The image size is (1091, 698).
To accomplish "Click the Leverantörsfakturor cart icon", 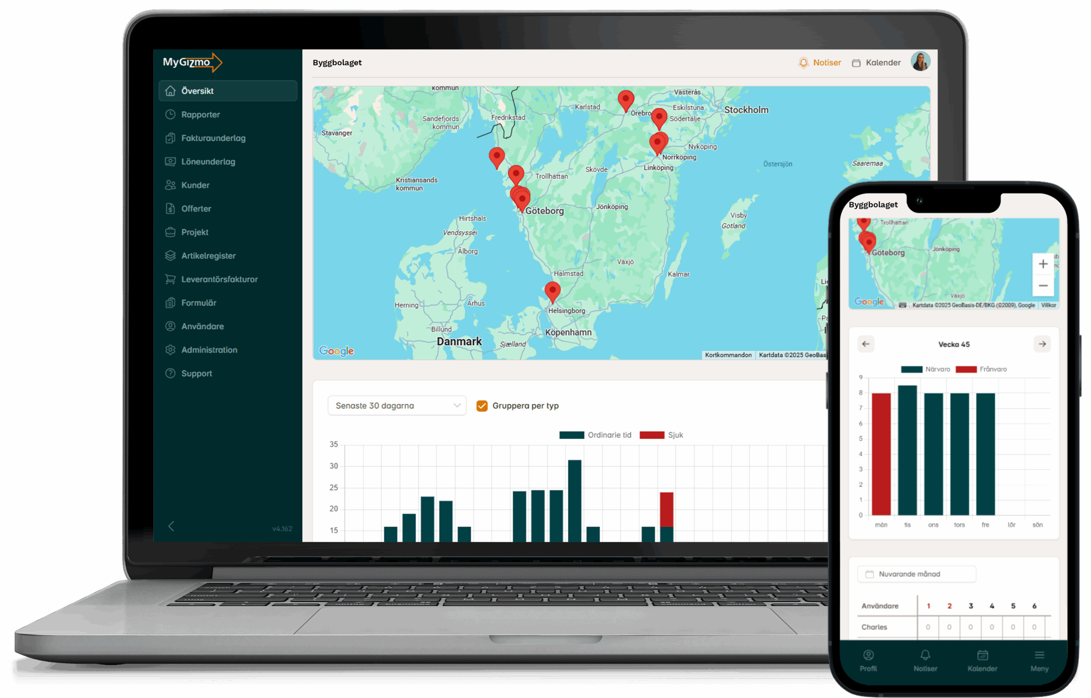I will (x=170, y=279).
